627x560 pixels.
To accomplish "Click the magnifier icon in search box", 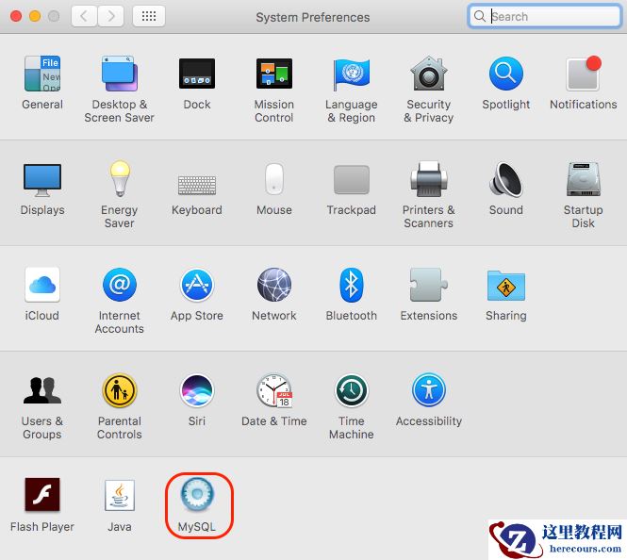I will [x=479, y=16].
